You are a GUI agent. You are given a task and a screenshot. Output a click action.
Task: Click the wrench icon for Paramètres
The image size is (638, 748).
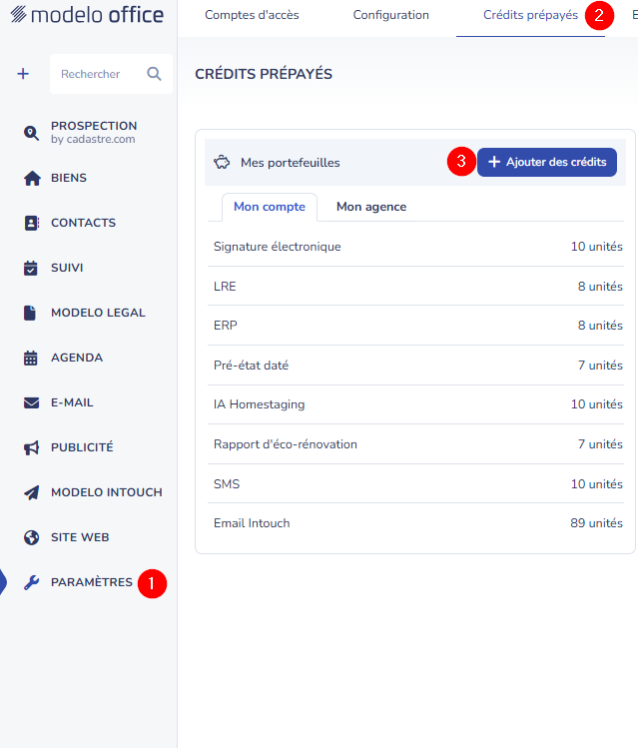[x=31, y=582]
